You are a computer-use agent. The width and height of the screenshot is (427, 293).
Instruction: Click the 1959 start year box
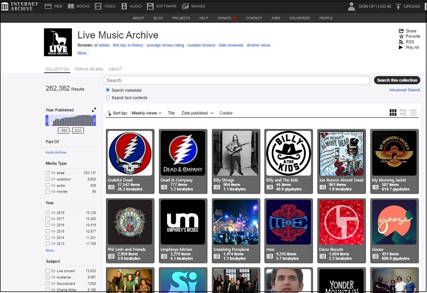(x=63, y=130)
